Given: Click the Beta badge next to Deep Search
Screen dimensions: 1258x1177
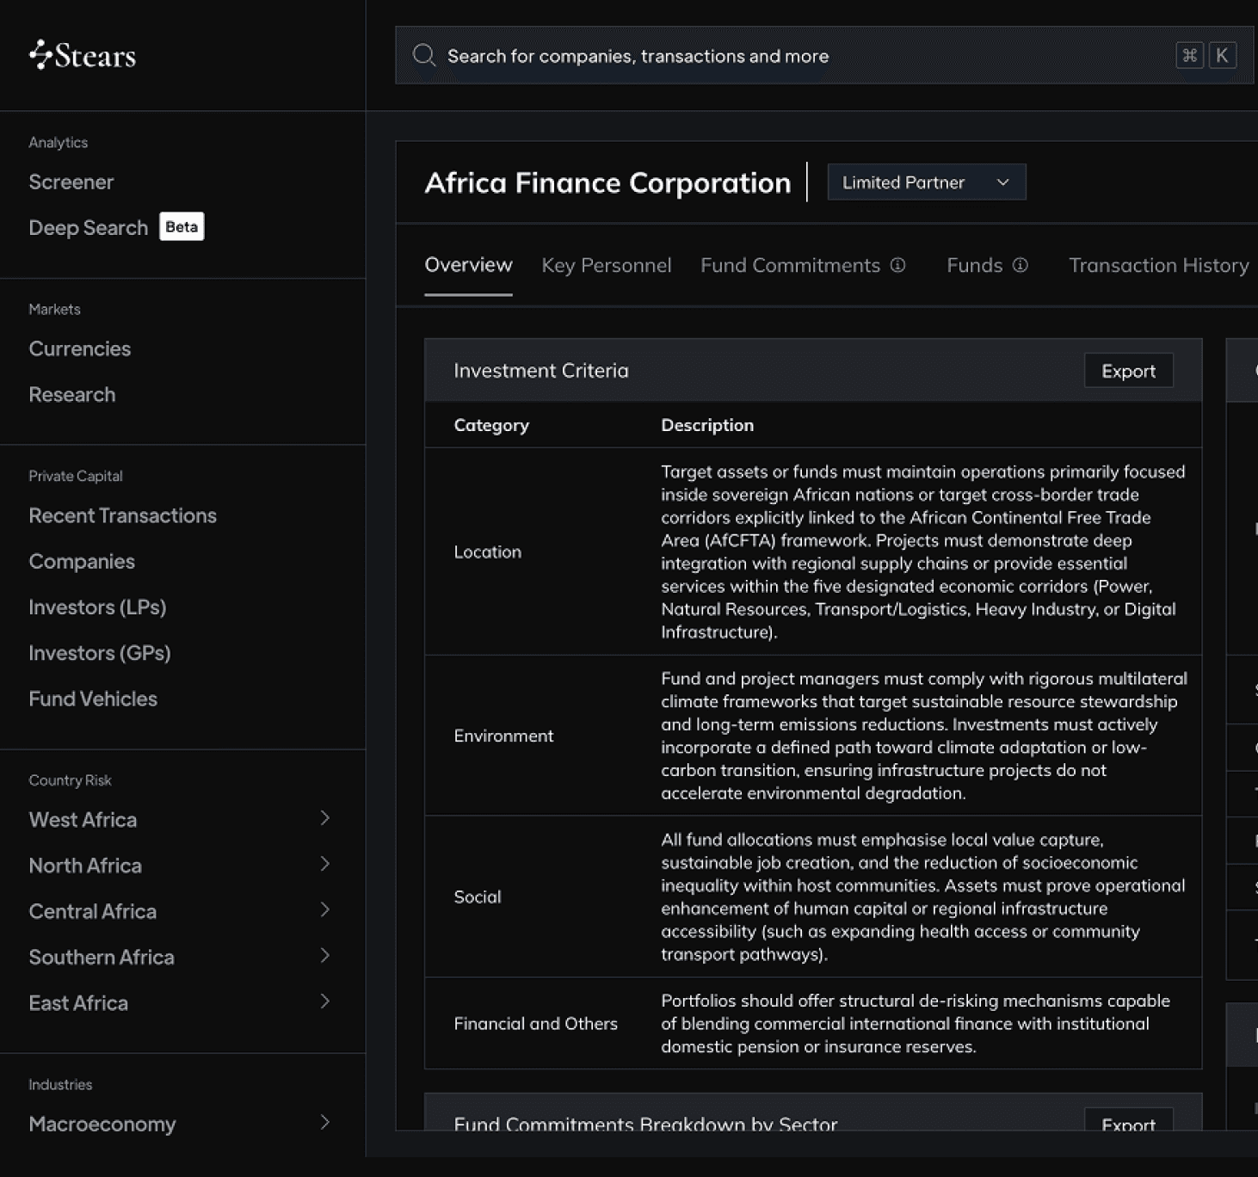Looking at the screenshot, I should tap(182, 227).
